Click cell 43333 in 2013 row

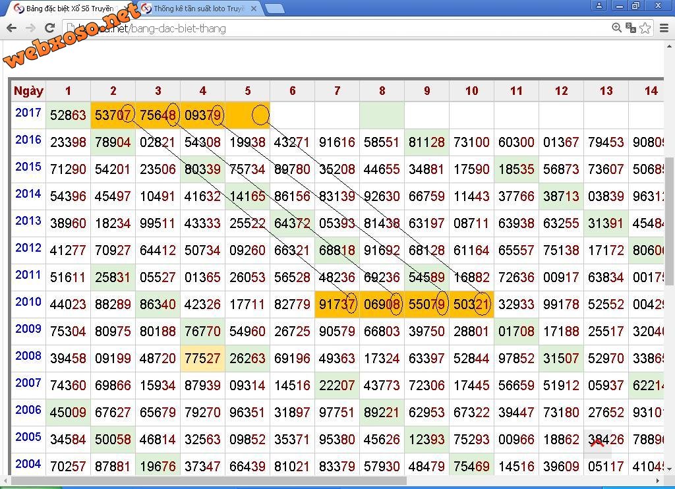click(x=203, y=223)
